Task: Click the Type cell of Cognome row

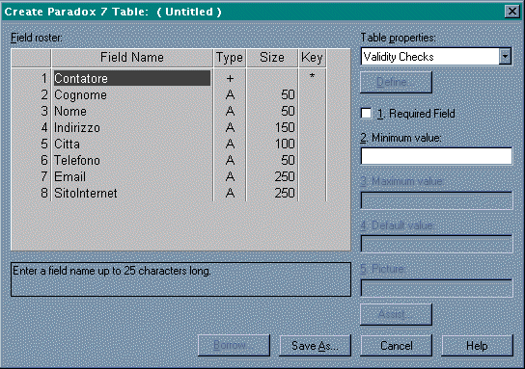Action: coord(230,95)
